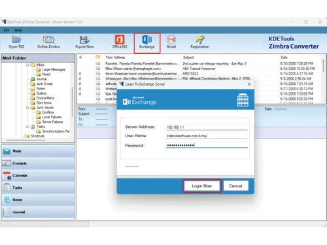This screenshot has height=245, width=327.
Task: Sort by Date column header
Action: click(284, 57)
